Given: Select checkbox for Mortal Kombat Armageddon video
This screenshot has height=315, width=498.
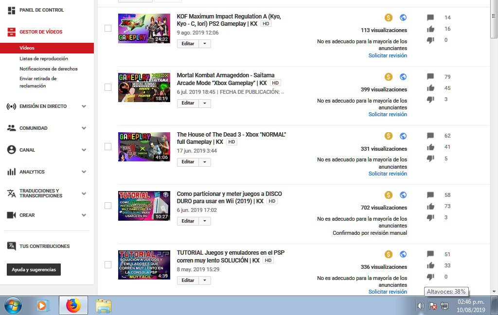Looking at the screenshot, I should tap(108, 87).
